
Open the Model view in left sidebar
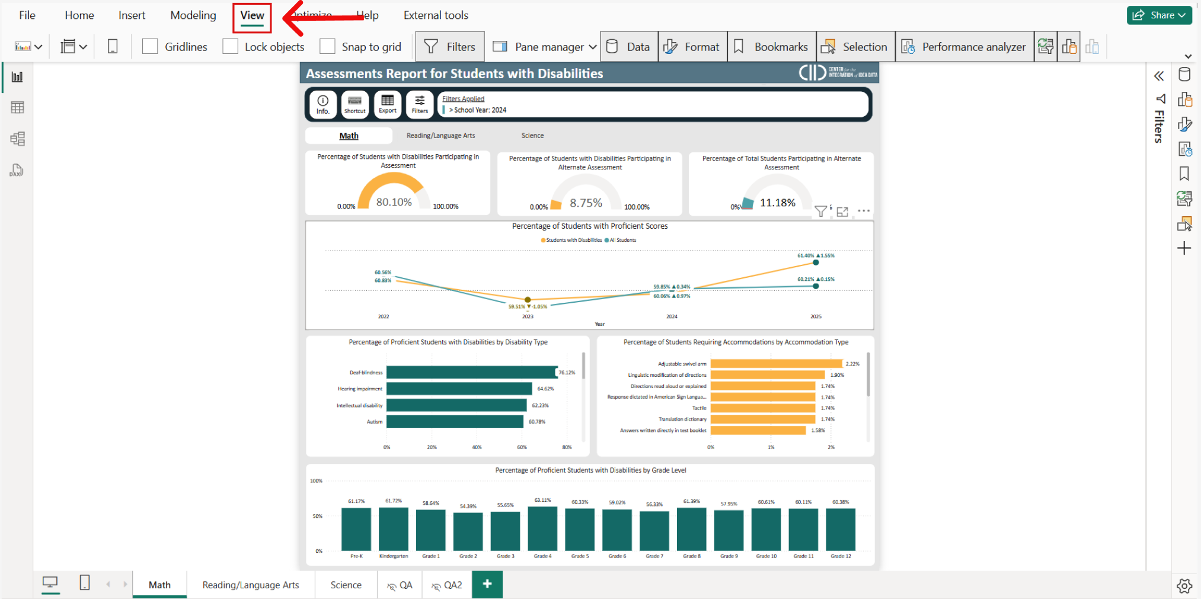(17, 139)
